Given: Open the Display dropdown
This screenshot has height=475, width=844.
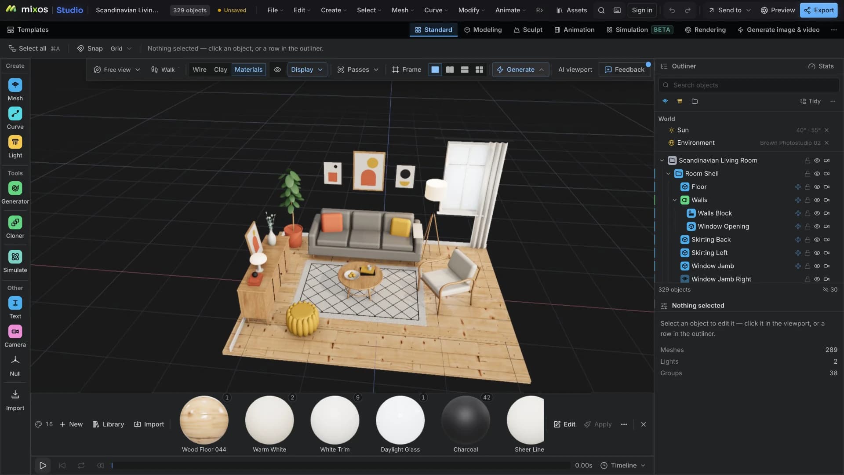Looking at the screenshot, I should (307, 69).
